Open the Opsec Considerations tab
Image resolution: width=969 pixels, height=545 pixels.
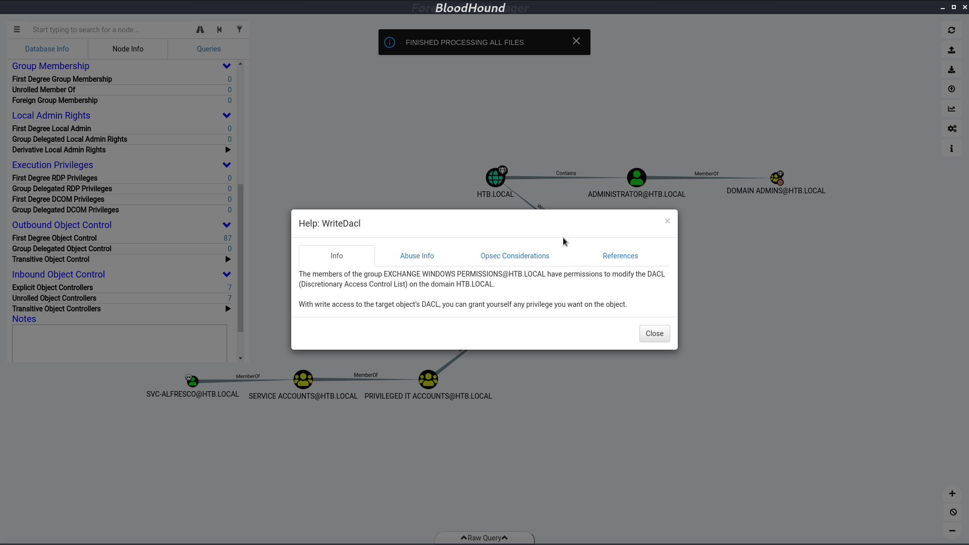[x=515, y=256]
